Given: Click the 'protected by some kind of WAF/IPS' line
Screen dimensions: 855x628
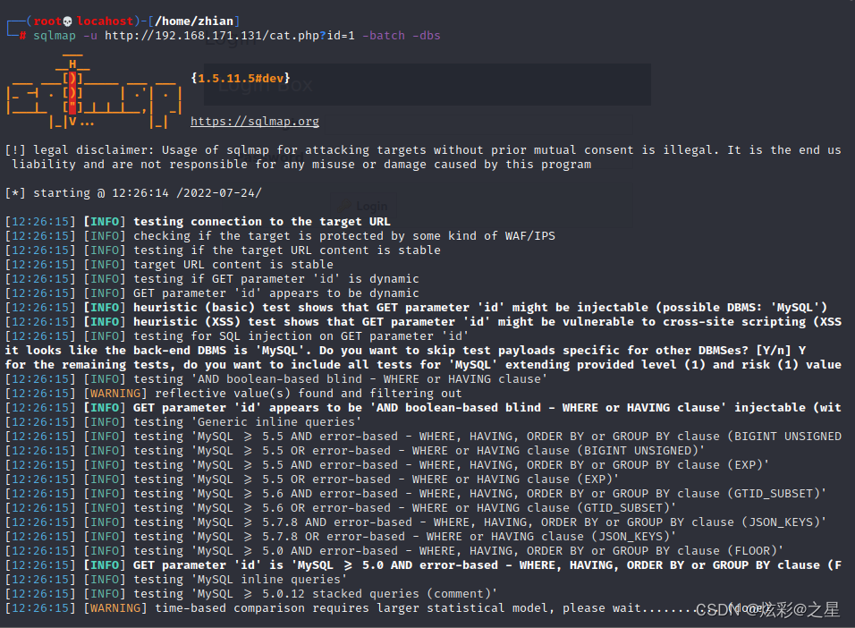Looking at the screenshot, I should coord(280,235).
